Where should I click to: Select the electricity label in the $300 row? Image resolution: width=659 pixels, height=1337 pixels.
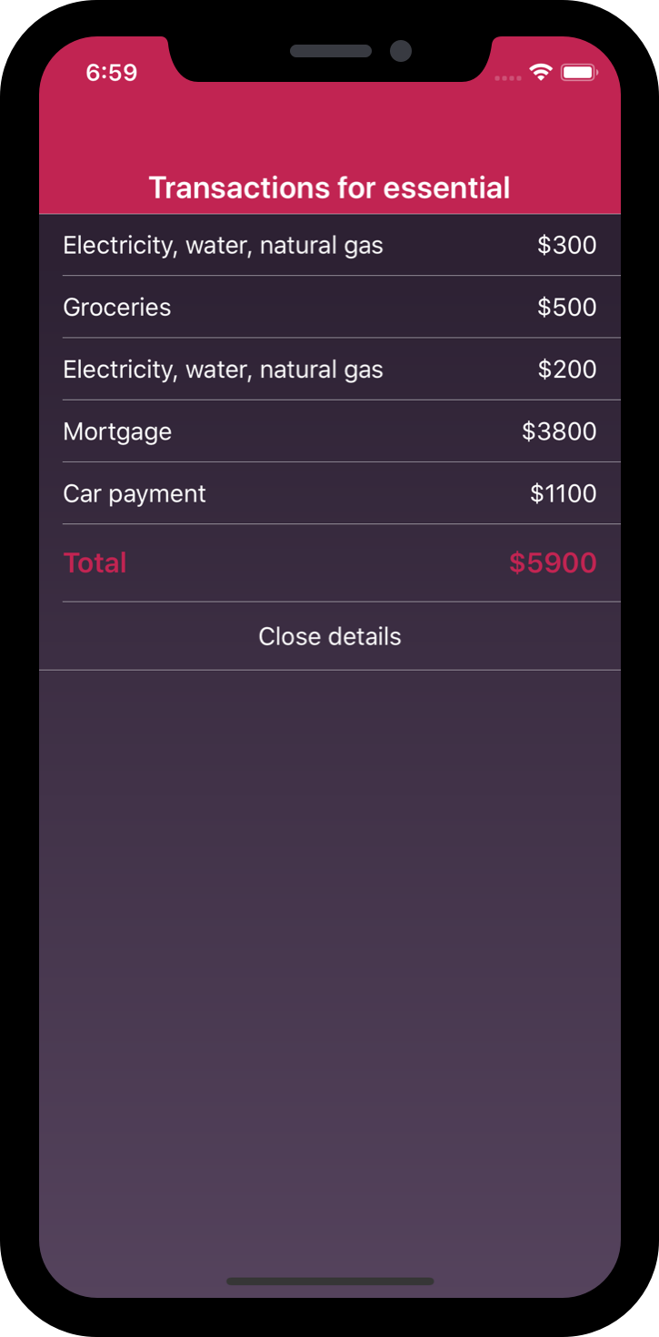pyautogui.click(x=223, y=245)
